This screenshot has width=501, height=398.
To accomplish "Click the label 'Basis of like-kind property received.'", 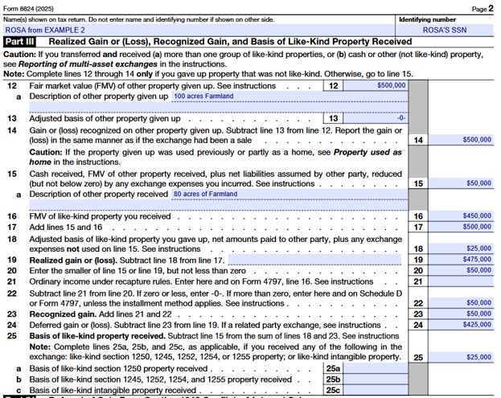I will point(97,336).
